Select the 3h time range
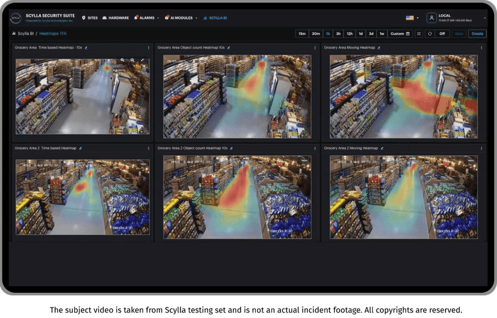This screenshot has width=497, height=318. (338, 34)
